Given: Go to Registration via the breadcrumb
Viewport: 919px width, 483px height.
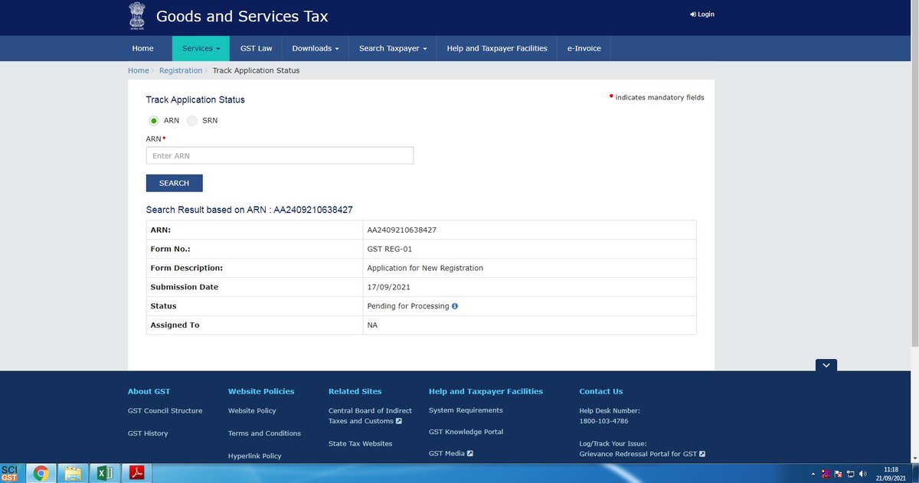Looking at the screenshot, I should click(181, 70).
